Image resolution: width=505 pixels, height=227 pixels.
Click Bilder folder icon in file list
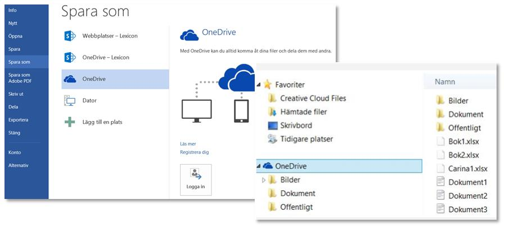point(440,100)
